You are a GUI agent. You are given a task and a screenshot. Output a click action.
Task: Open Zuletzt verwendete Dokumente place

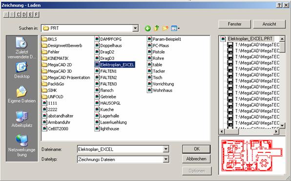[x=22, y=48]
